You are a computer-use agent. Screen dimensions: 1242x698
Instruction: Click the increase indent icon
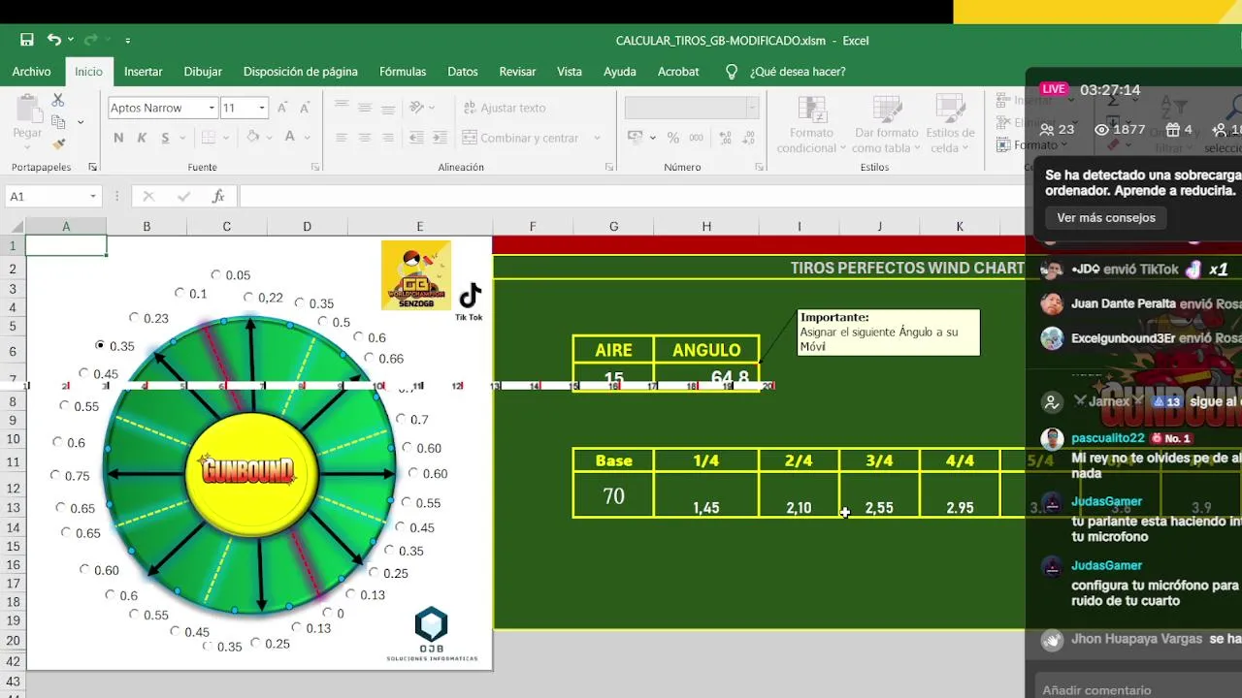pyautogui.click(x=441, y=138)
